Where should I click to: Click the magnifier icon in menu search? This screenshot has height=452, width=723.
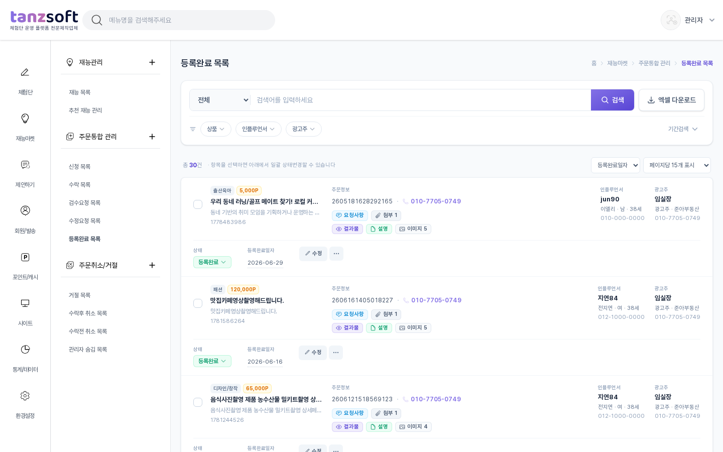[97, 20]
